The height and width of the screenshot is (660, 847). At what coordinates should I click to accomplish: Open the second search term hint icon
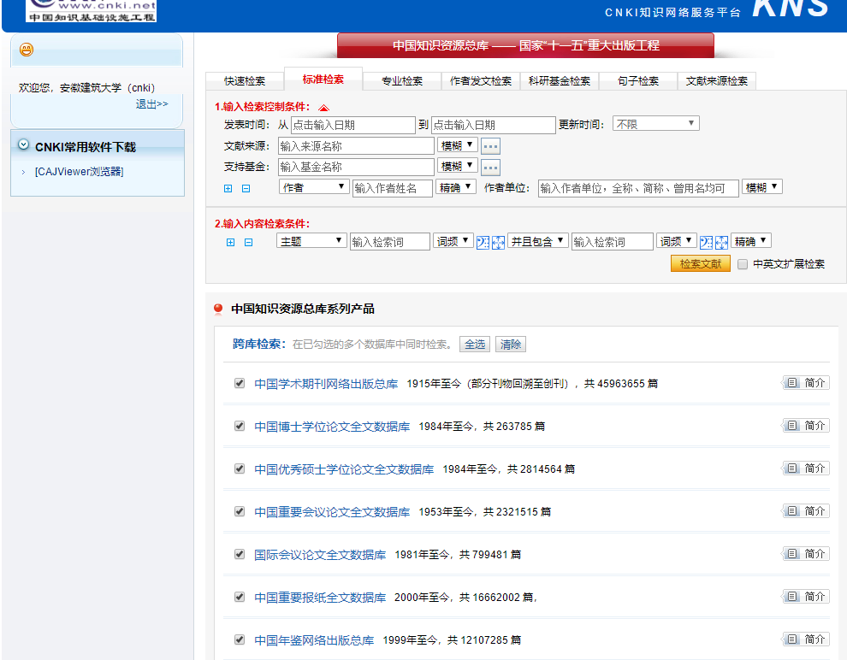pos(706,242)
